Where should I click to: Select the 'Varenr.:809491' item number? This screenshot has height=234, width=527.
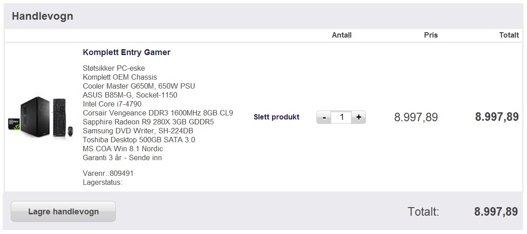click(x=108, y=174)
